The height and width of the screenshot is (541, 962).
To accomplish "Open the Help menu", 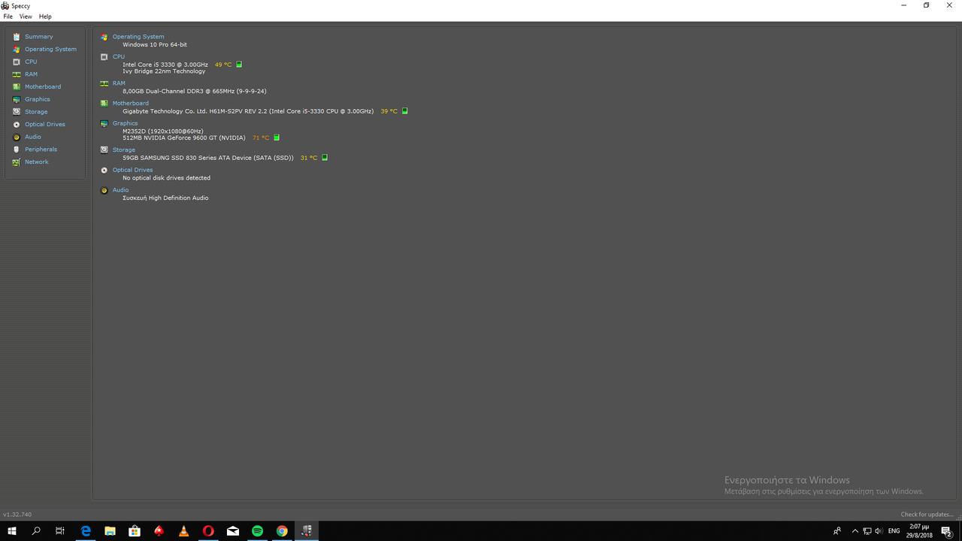I will [45, 17].
